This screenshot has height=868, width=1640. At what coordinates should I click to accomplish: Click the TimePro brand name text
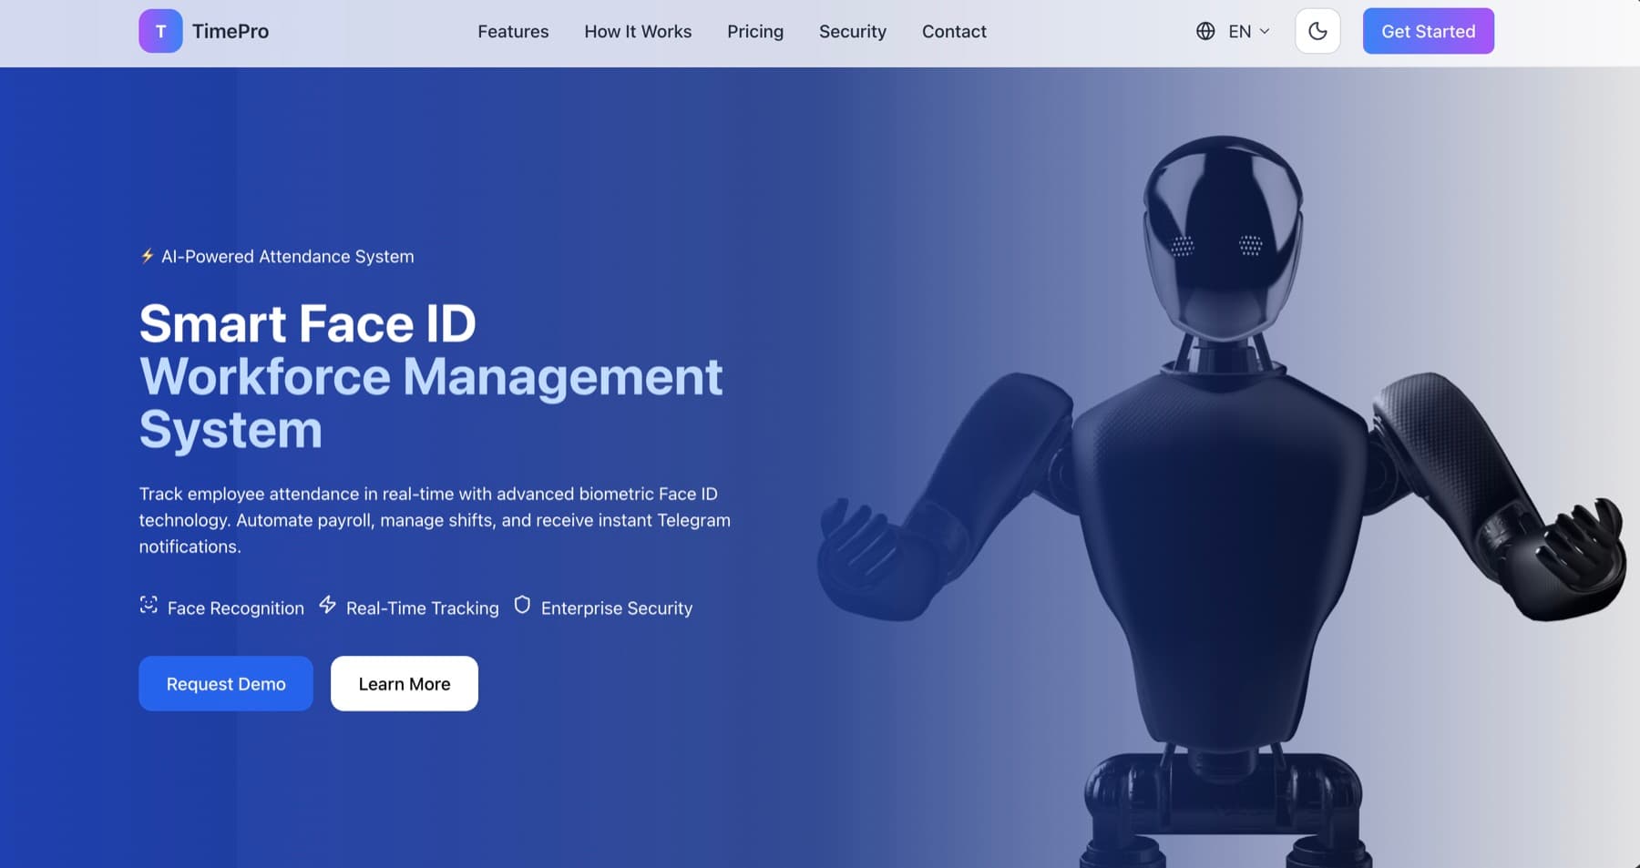click(x=231, y=31)
